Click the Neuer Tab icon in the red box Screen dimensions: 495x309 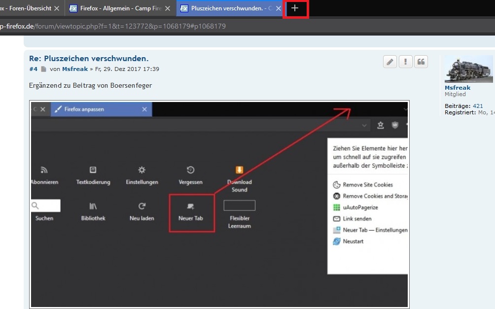click(191, 206)
